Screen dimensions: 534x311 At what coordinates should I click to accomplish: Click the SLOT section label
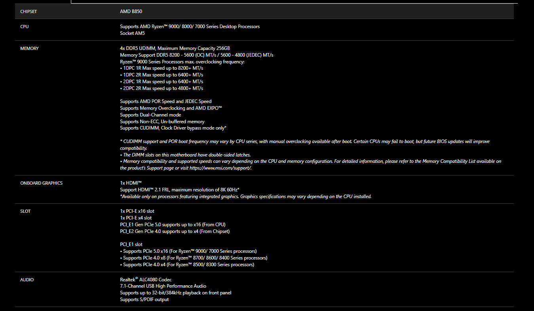click(25, 211)
